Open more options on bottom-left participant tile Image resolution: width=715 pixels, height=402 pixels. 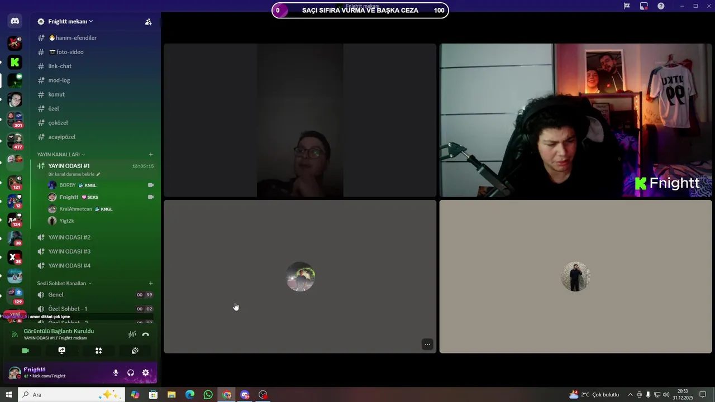427,344
